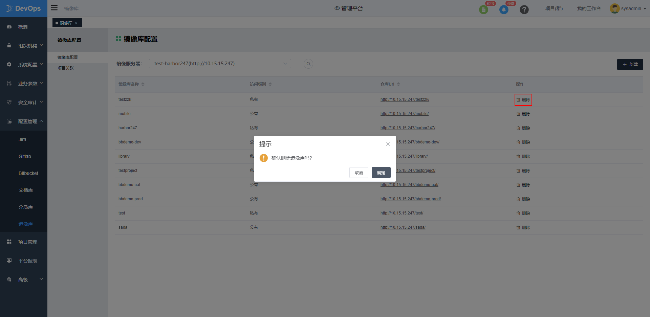This screenshot has height=317, width=650.
Task: Click the DevOps logo
Action: click(x=23, y=8)
